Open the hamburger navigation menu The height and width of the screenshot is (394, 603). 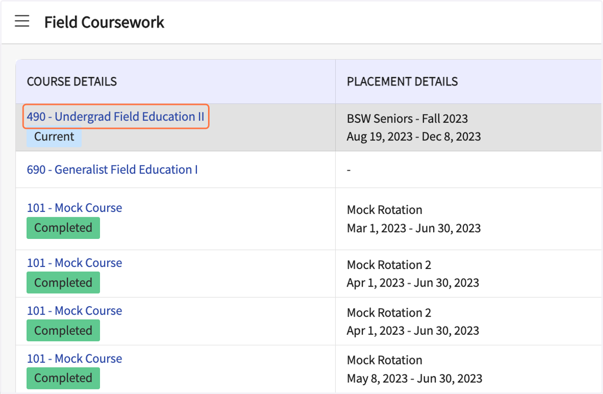22,21
